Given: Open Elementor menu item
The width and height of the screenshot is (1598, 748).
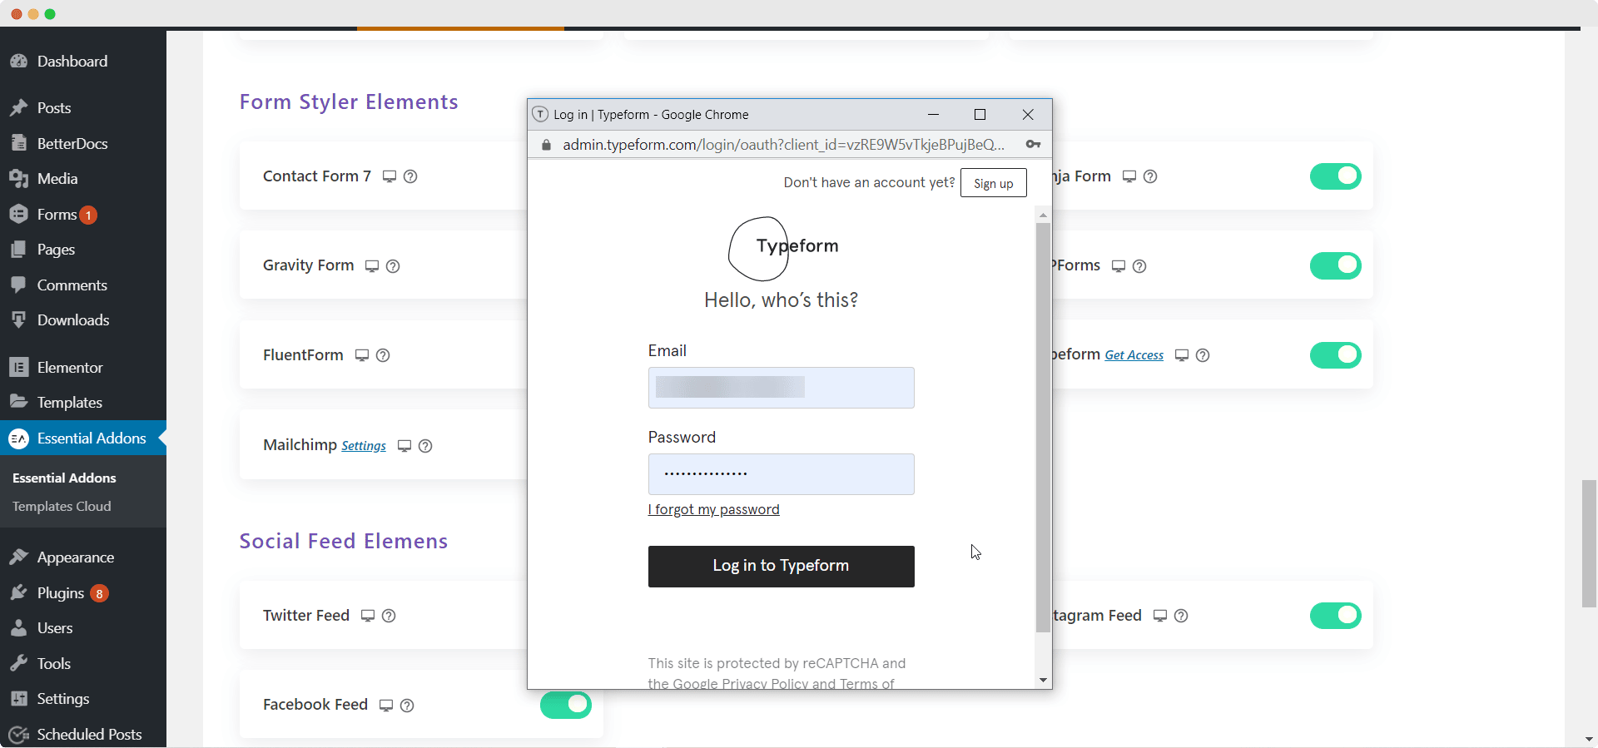Looking at the screenshot, I should pos(83,367).
